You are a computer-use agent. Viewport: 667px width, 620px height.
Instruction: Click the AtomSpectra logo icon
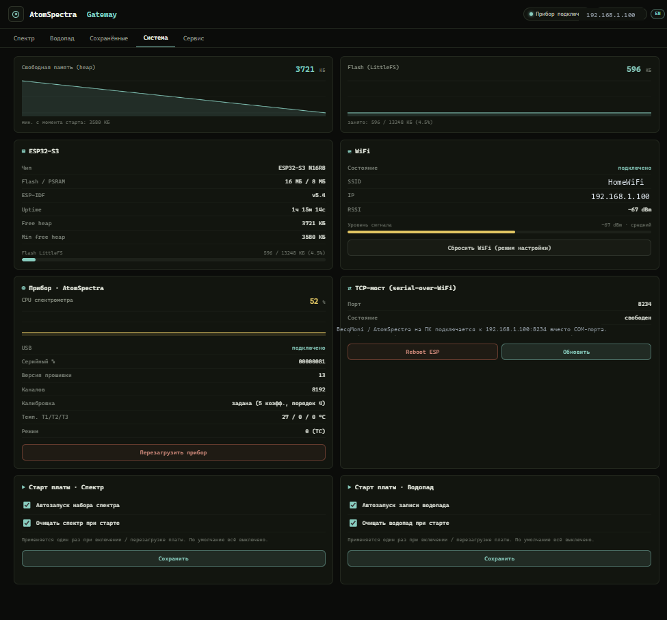click(16, 14)
